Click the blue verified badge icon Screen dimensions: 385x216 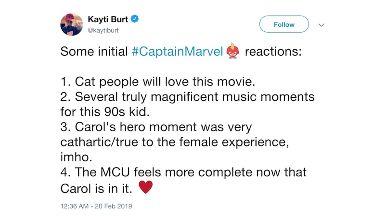[x=136, y=19]
